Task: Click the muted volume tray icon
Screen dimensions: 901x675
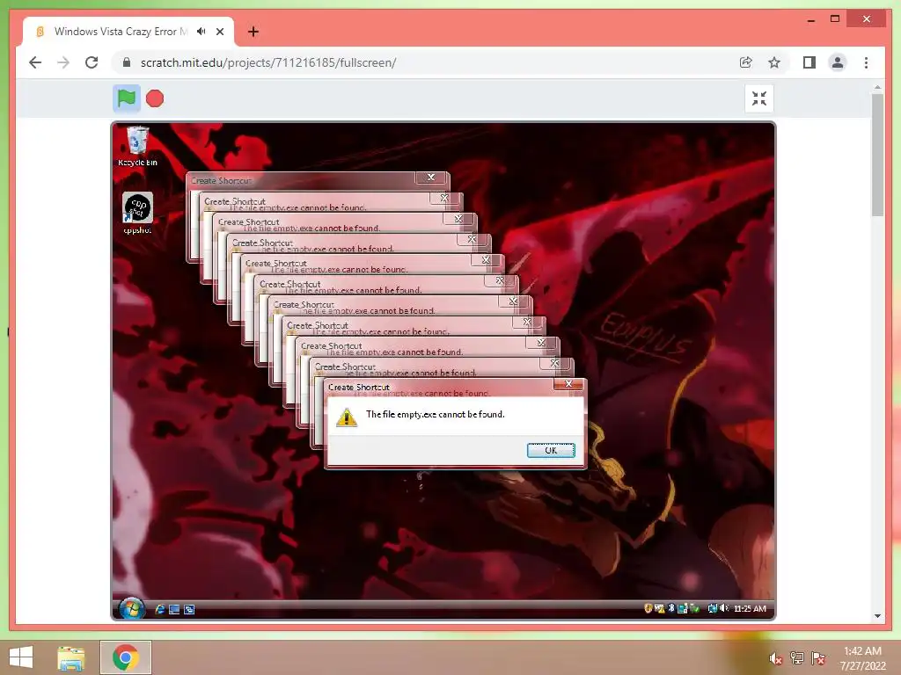Action: tap(775, 658)
